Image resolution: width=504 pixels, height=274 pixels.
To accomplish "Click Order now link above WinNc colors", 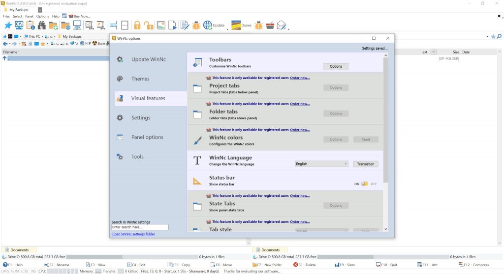I will pos(300,130).
